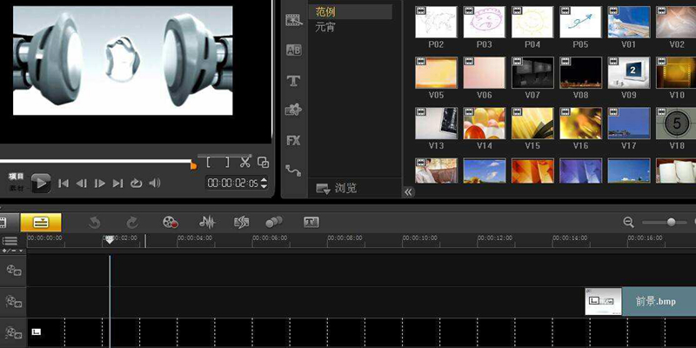
Task: Toggle repeat loop playback
Action: (x=137, y=184)
